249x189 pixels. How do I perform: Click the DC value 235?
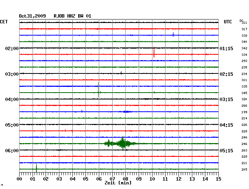tap(244, 67)
